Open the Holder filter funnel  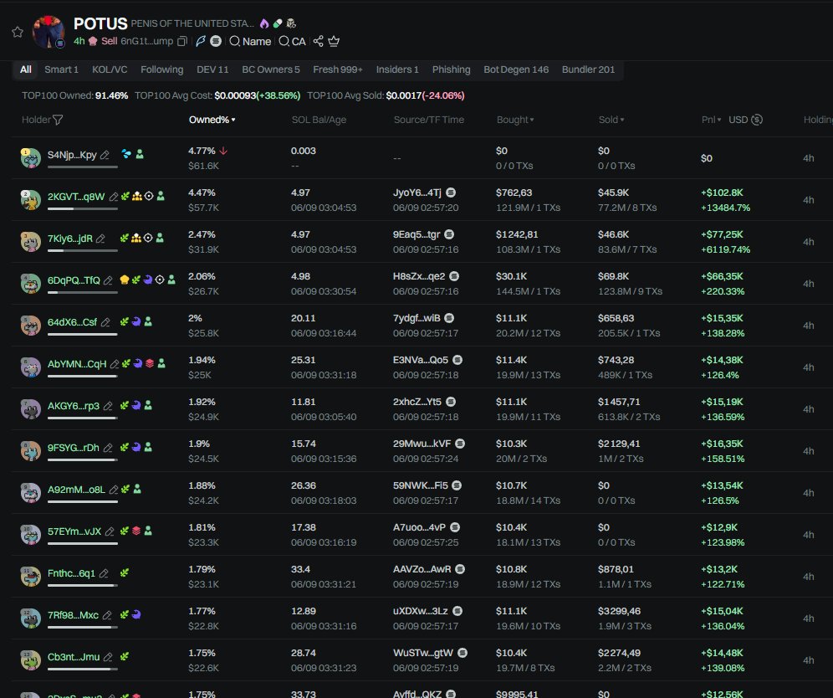pos(58,120)
